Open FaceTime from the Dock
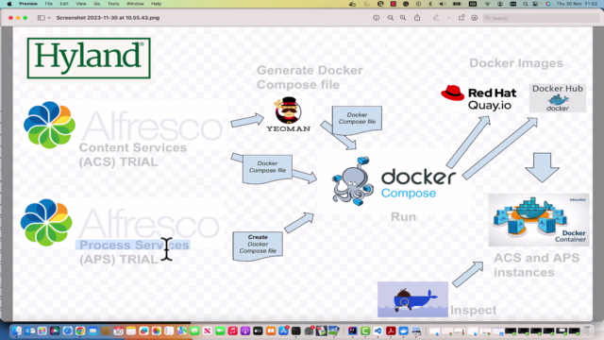The image size is (604, 340). 220,331
